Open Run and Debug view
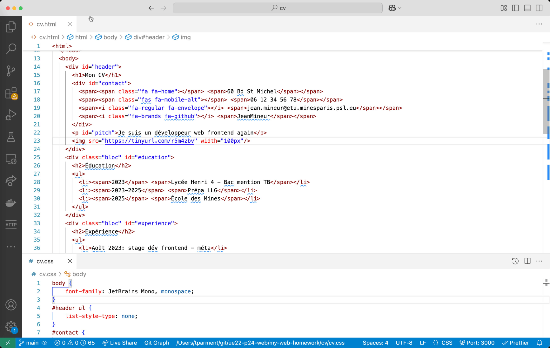Viewport: 550px width, 348px height. (x=11, y=115)
